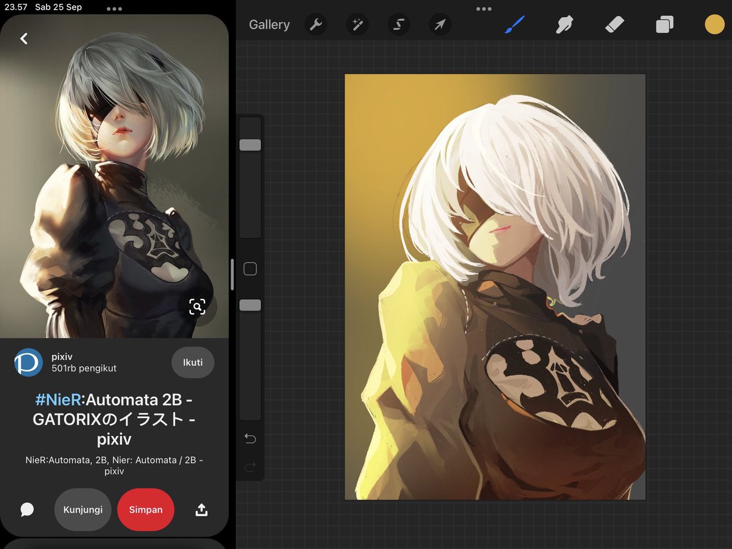Screen dimensions: 732x549
Task: Open the Adjustments magic wand menu
Action: [357, 25]
